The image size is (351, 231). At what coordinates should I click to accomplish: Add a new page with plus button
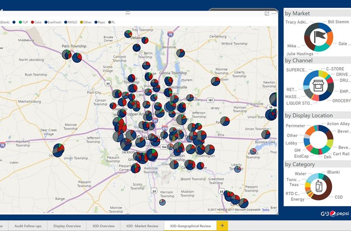[x=222, y=226]
